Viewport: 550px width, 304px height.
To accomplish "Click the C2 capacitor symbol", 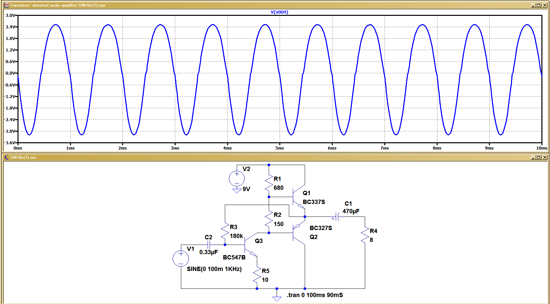I will pyautogui.click(x=209, y=245).
